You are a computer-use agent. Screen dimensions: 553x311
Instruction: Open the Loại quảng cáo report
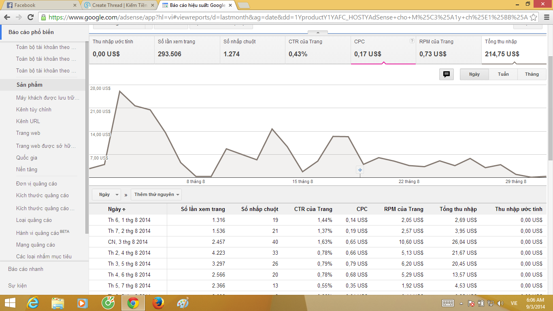tap(34, 220)
